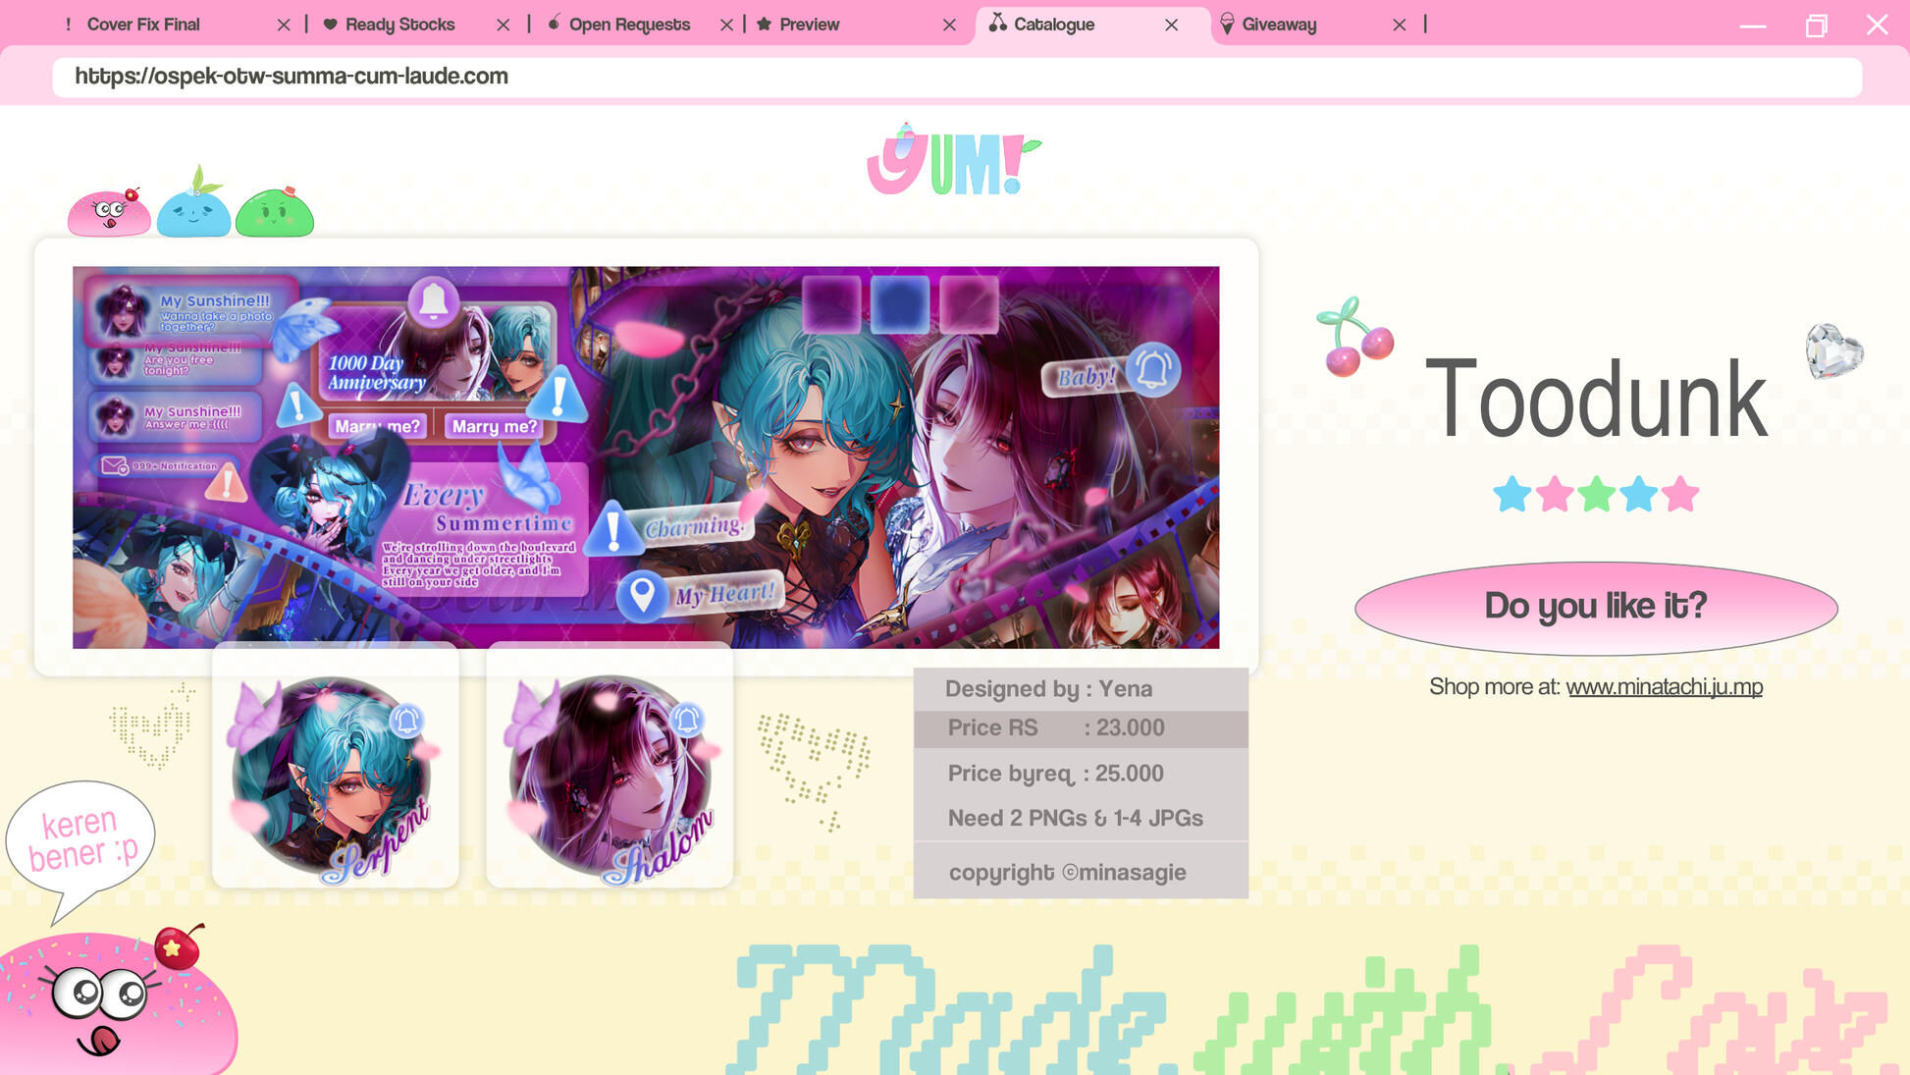This screenshot has height=1075, width=1910.
Task: Click the diamond heart icon
Action: tap(1833, 350)
